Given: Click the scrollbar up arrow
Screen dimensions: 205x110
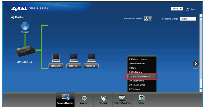Looking at the screenshot, I should click(x=201, y=18).
